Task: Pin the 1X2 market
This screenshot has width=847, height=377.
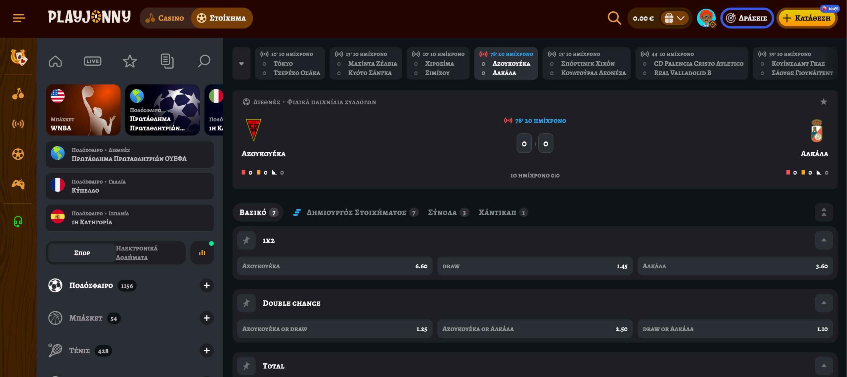Action: coord(246,240)
